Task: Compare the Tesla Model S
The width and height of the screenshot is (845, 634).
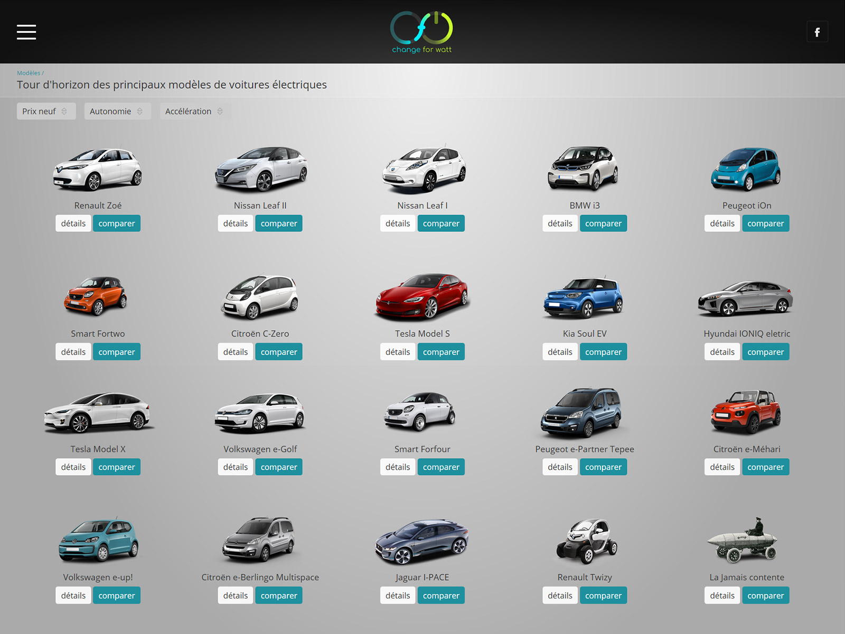Action: coord(441,352)
